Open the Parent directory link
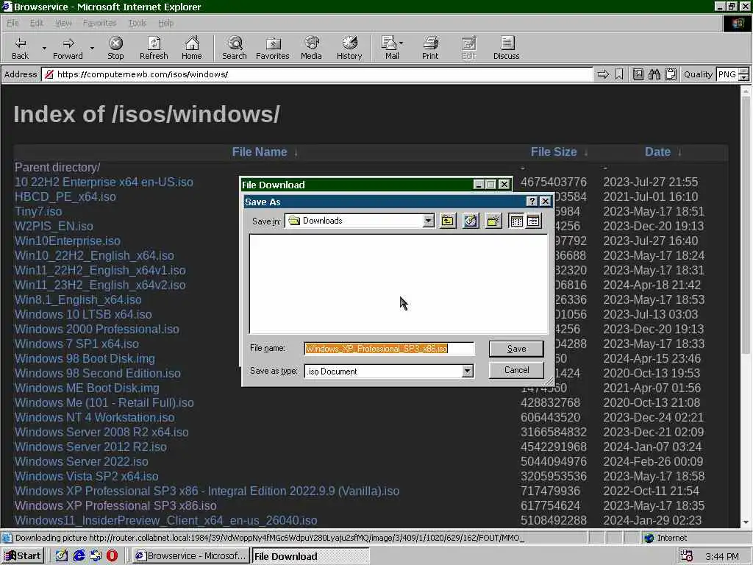 pyautogui.click(x=57, y=167)
